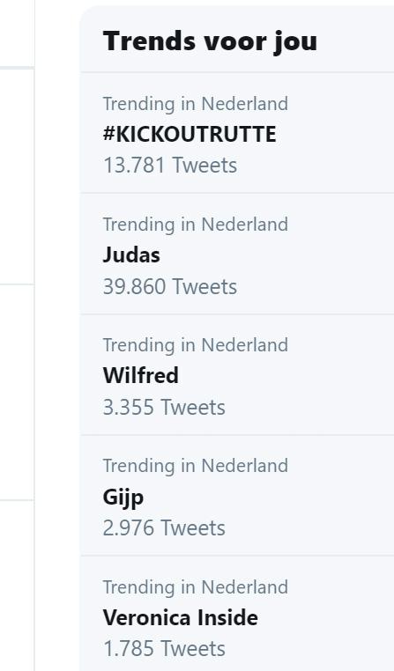Image resolution: width=394 pixels, height=671 pixels.
Task: Click the 13.781 Tweets count
Action: coord(170,166)
